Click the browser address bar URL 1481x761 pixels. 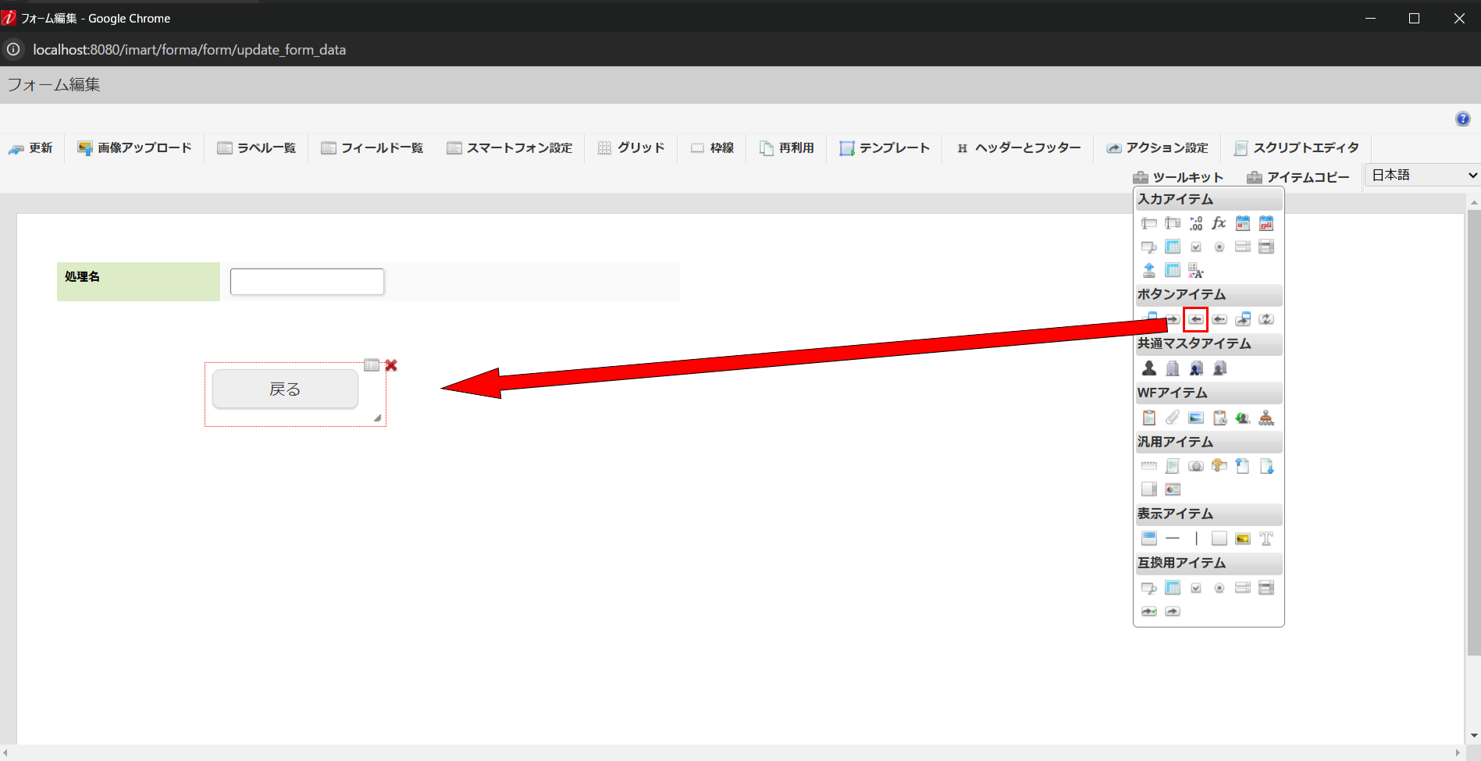190,50
